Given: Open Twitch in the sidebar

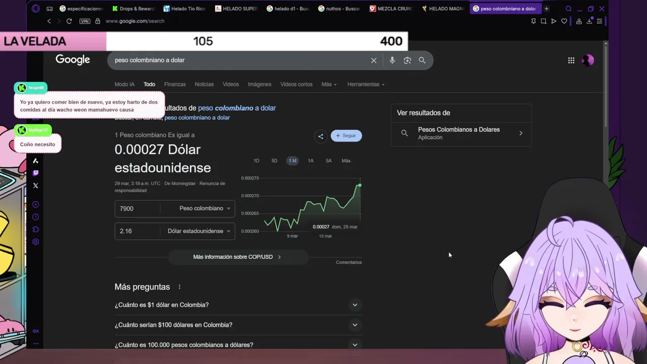Looking at the screenshot, I should (x=35, y=173).
